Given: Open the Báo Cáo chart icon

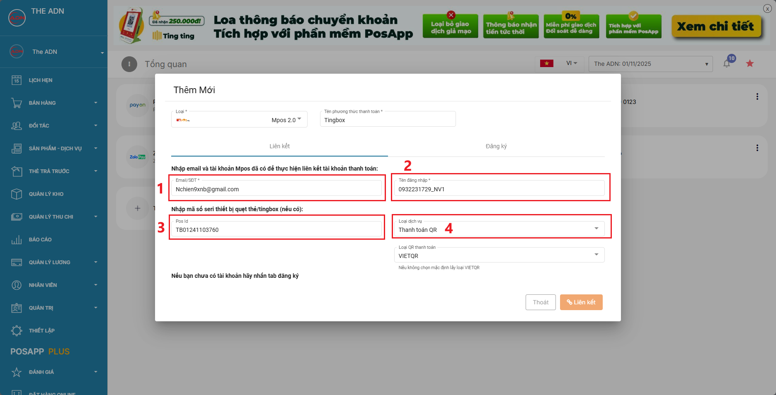Looking at the screenshot, I should pyautogui.click(x=17, y=240).
